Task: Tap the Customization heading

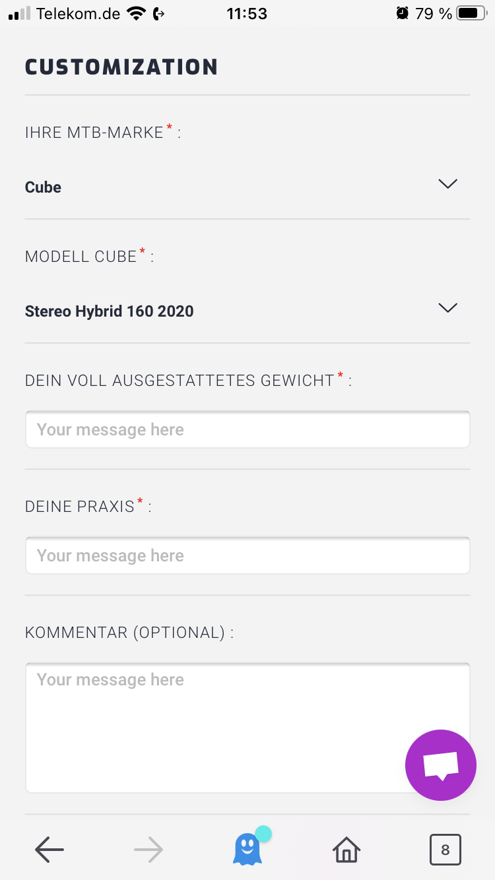Action: point(121,67)
